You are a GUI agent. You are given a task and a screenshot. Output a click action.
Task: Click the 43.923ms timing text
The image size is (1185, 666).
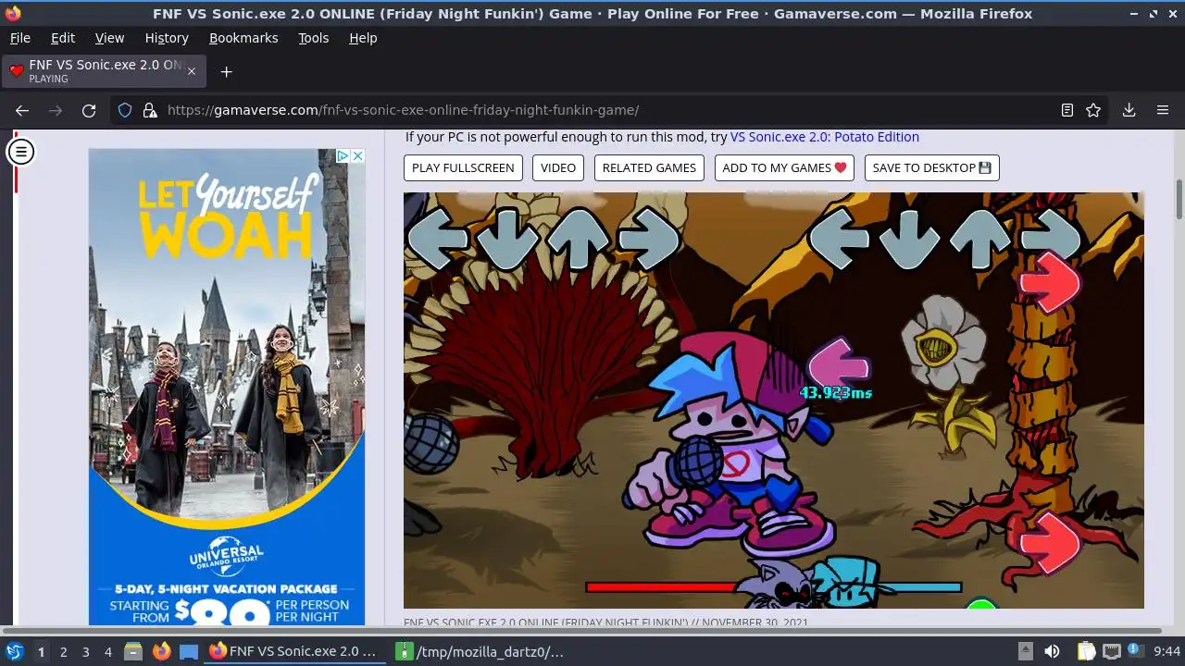pos(836,392)
